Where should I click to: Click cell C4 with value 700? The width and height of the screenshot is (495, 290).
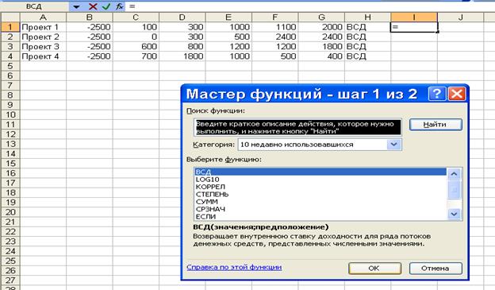[x=136, y=56]
